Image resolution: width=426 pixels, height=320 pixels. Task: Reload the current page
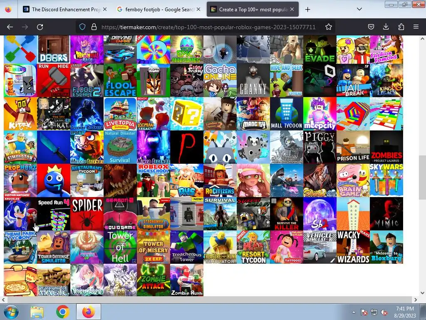tap(40, 27)
